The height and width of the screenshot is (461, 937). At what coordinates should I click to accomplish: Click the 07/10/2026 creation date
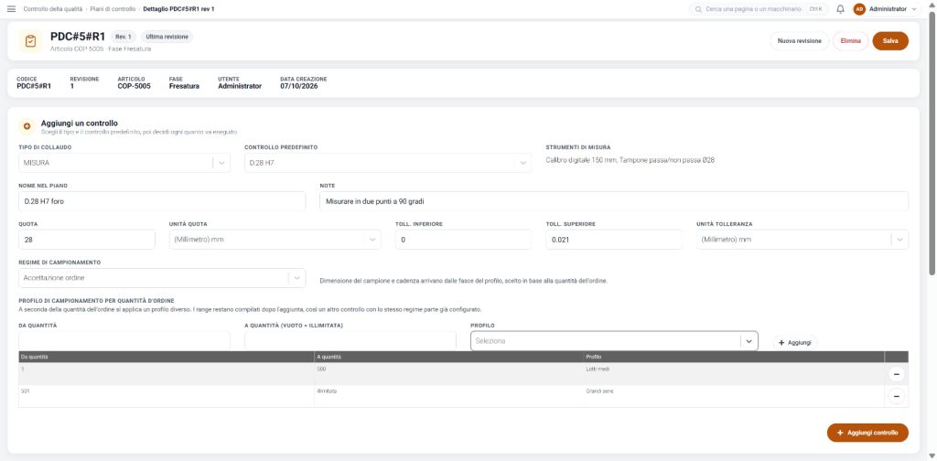point(299,86)
